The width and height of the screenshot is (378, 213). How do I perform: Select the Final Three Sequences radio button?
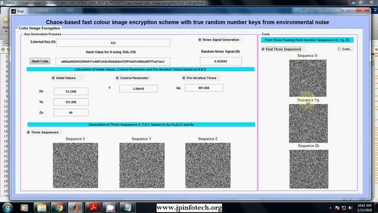point(263,49)
